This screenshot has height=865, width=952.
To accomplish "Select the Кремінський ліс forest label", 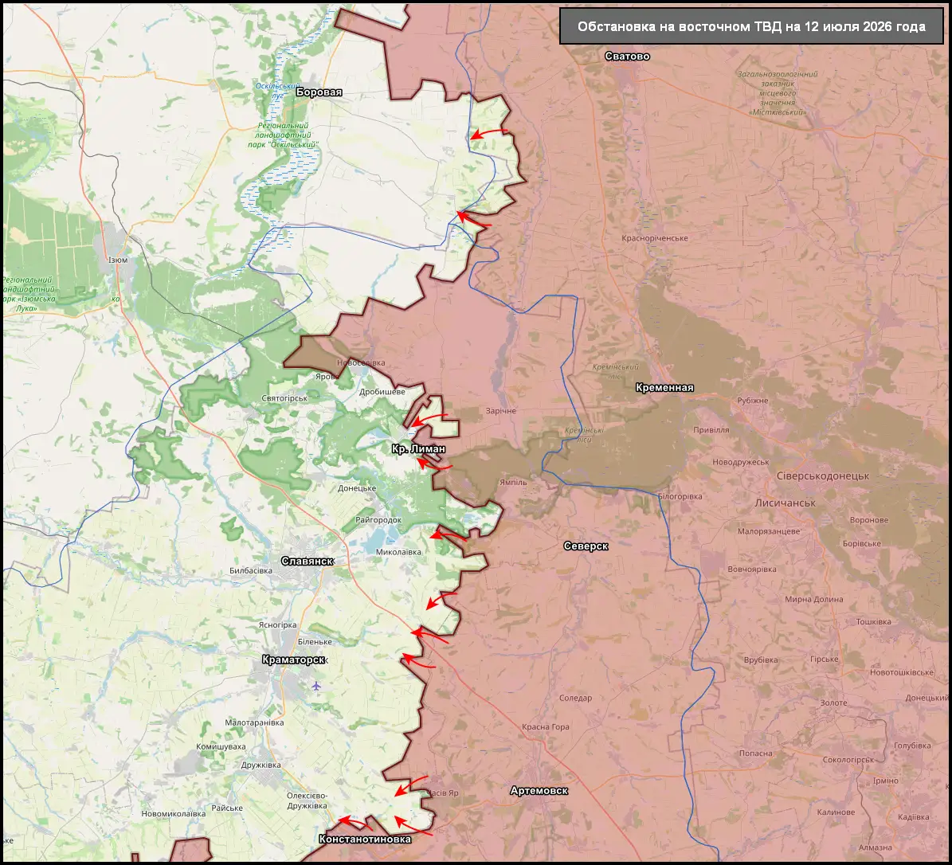I will tap(615, 372).
